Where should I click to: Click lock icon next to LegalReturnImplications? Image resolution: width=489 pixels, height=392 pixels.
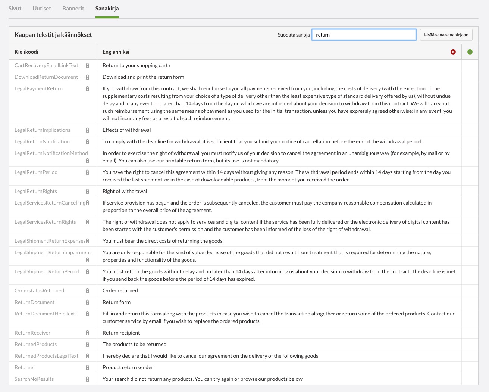point(87,130)
